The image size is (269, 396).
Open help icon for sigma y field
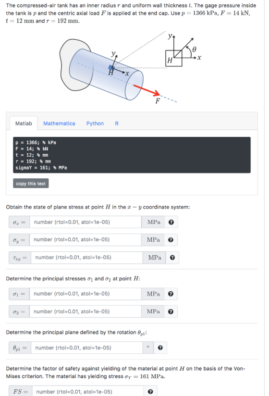coord(171,240)
